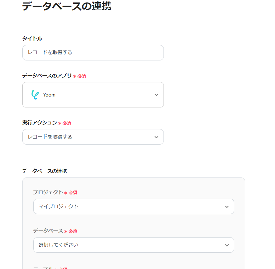Click the 必須 marker beside 実行アクション
Screen dimensions: 275x269
coord(67,123)
